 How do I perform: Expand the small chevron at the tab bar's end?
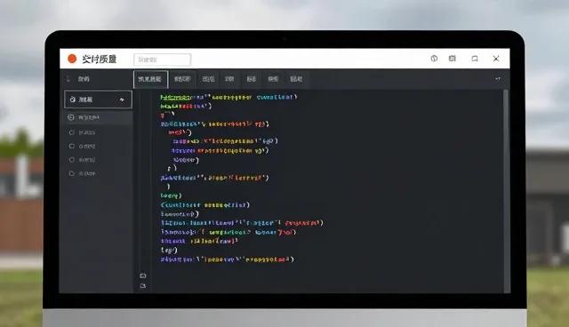point(498,78)
